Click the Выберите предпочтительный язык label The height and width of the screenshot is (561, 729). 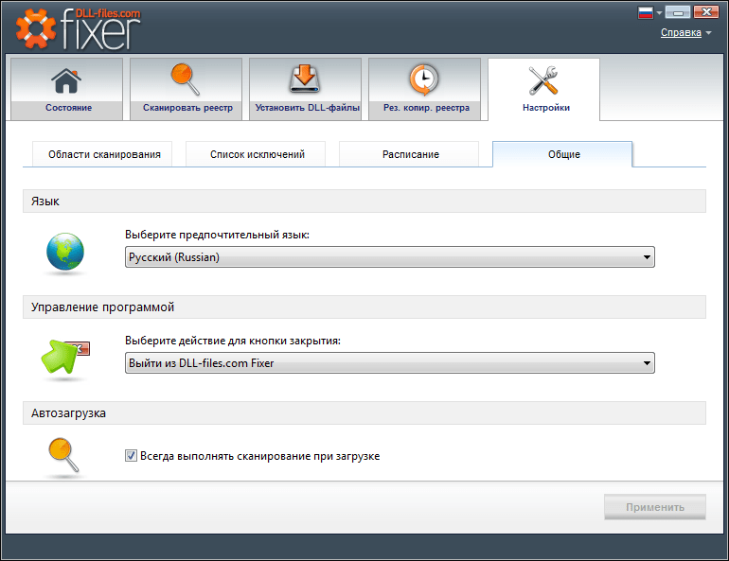pyautogui.click(x=217, y=235)
